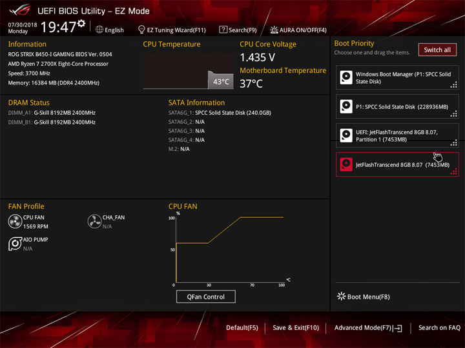465x348 pixels.
Task: Click BIOS version ROG STRIX B450-I line
Action: tap(60, 54)
